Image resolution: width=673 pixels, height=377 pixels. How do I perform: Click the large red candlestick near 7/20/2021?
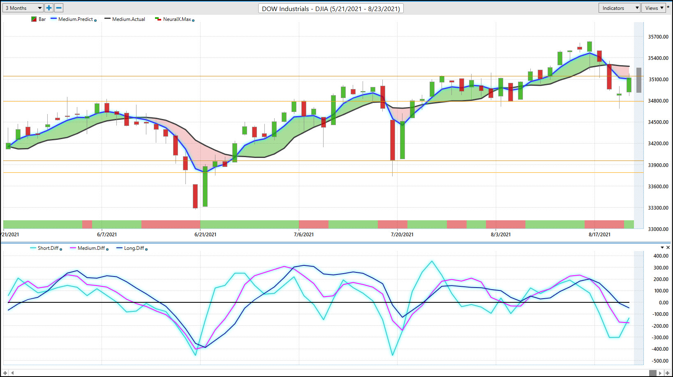coord(393,140)
